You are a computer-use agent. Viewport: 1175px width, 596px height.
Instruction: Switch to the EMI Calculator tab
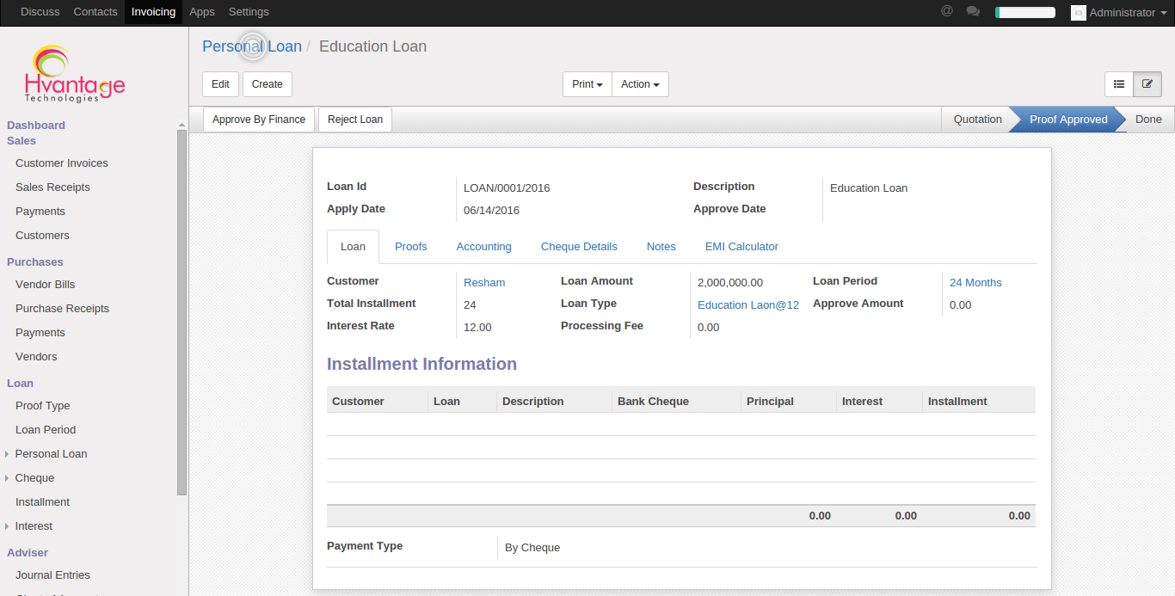pos(741,247)
